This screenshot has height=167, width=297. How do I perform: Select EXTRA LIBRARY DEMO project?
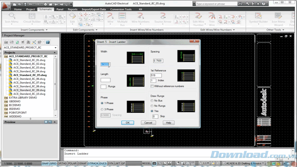click(23, 98)
